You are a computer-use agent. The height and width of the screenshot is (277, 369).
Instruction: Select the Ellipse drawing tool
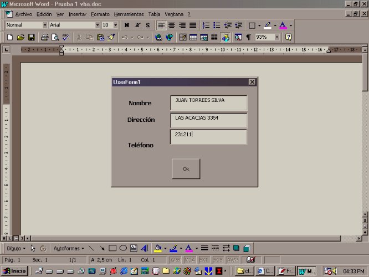[x=124, y=248]
